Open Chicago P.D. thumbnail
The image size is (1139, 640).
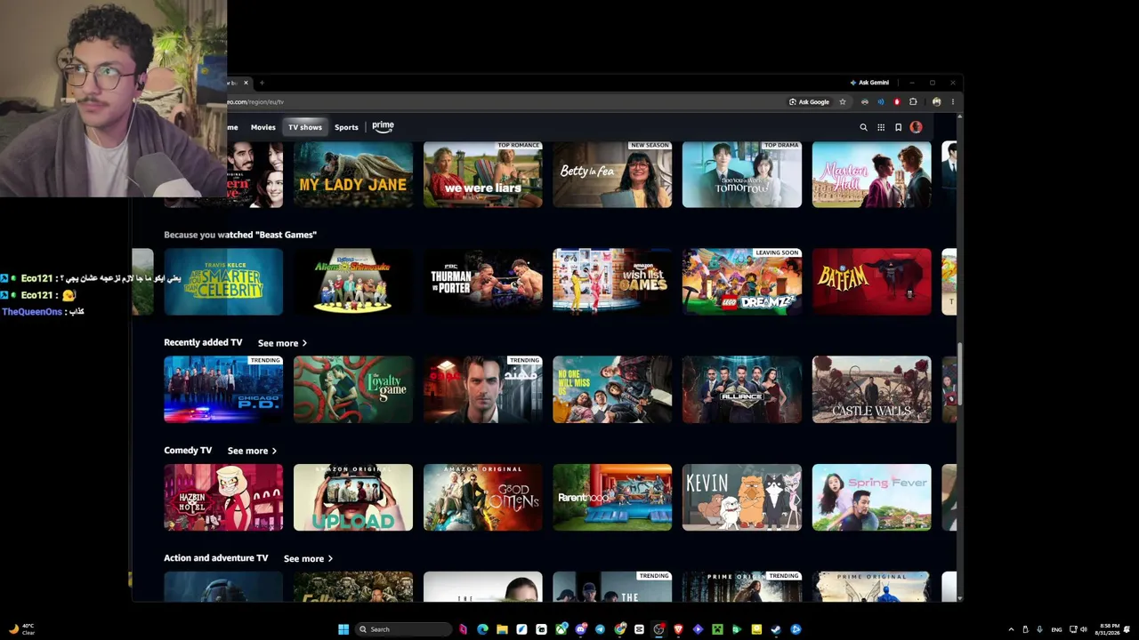coord(223,389)
